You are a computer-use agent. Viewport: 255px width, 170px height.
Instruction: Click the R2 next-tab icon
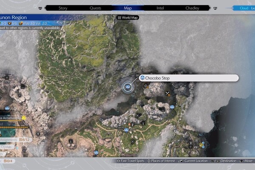pyautogui.click(x=215, y=8)
